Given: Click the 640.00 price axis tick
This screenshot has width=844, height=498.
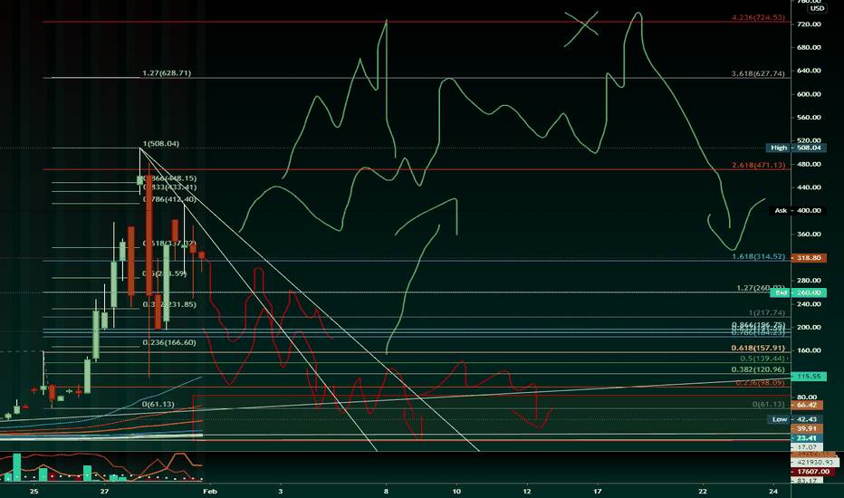Looking at the screenshot, I should [x=809, y=71].
